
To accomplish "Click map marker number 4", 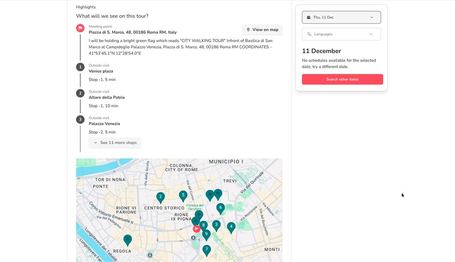I will pyautogui.click(x=231, y=227).
